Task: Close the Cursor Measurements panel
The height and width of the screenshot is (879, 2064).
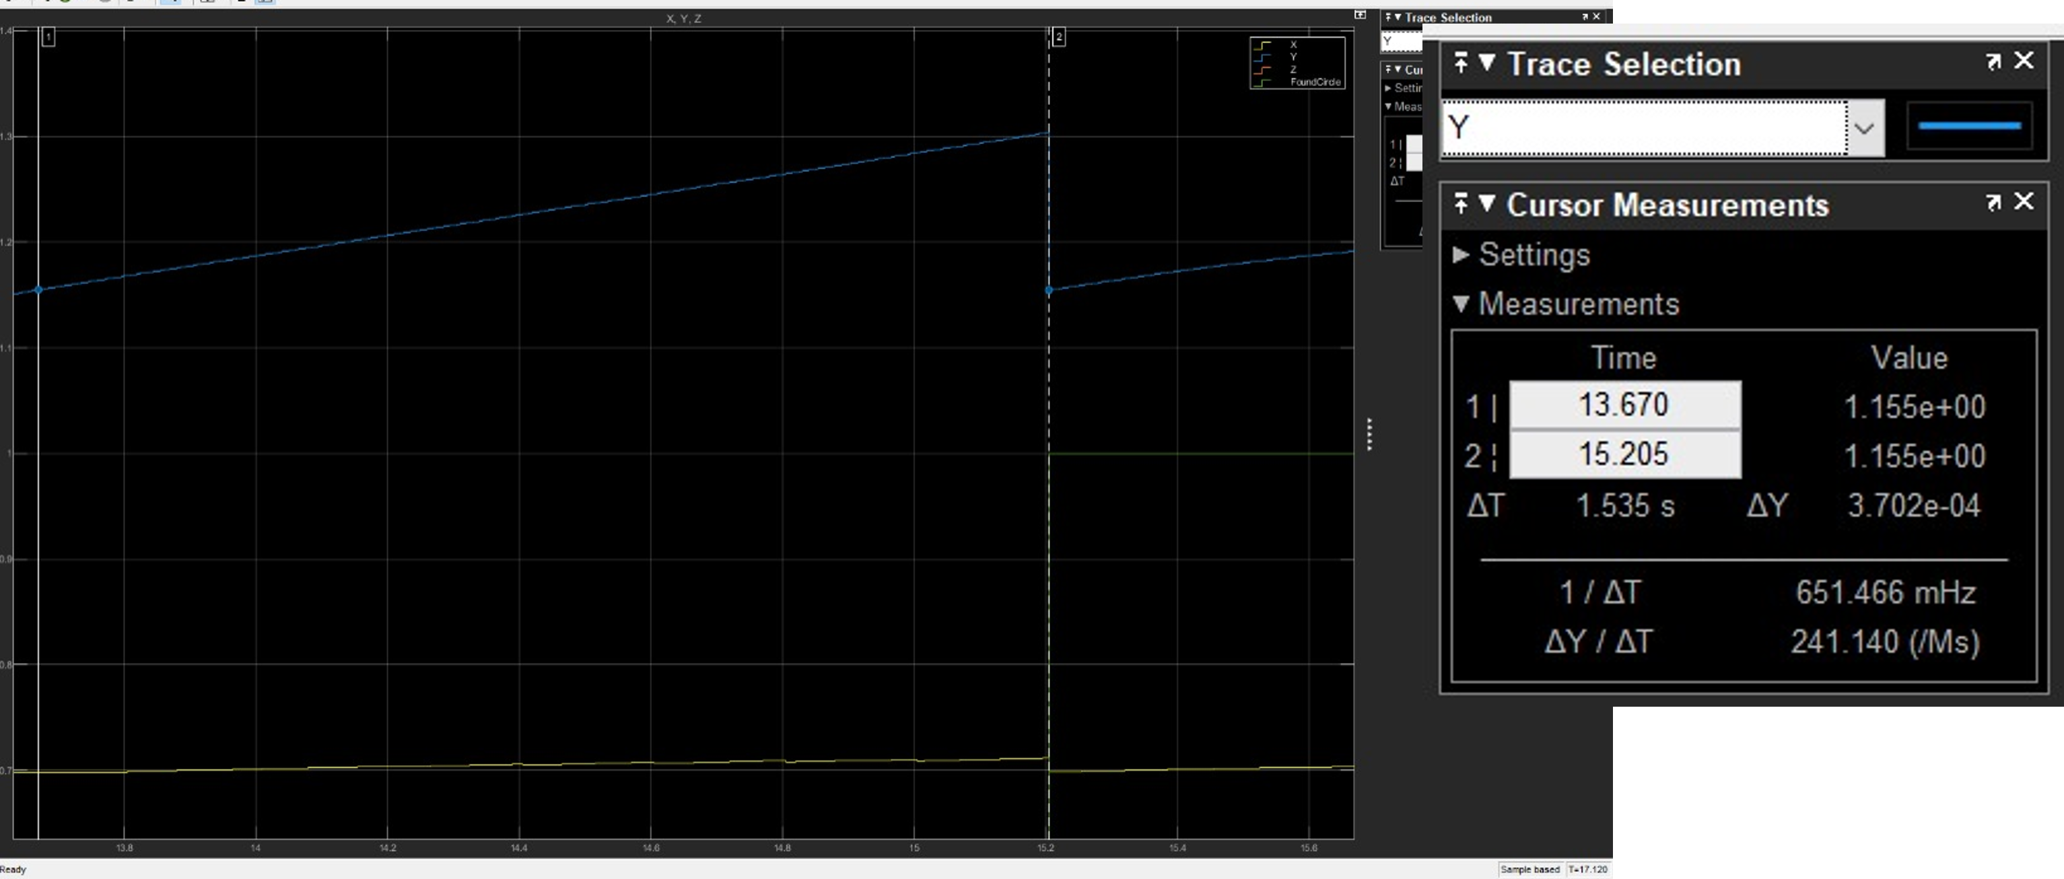Action: [2026, 203]
